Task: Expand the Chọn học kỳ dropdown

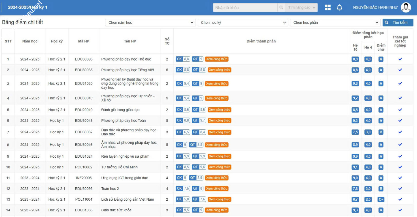Action: 243,23
